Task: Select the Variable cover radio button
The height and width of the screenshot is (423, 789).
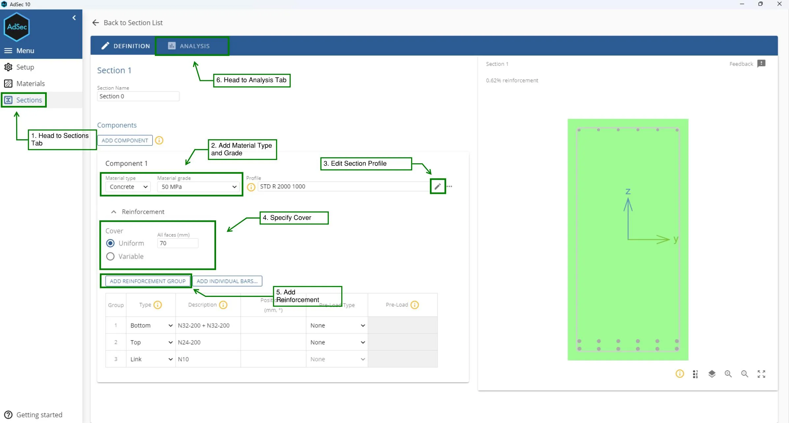Action: click(x=110, y=256)
